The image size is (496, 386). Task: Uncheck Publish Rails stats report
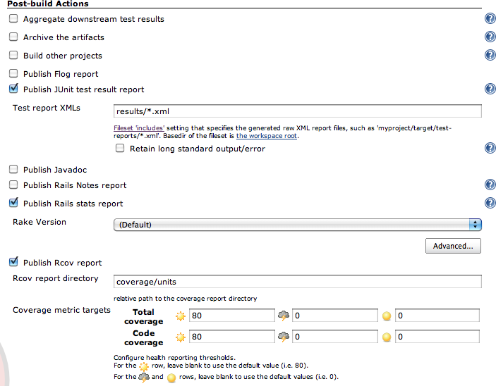click(x=13, y=202)
